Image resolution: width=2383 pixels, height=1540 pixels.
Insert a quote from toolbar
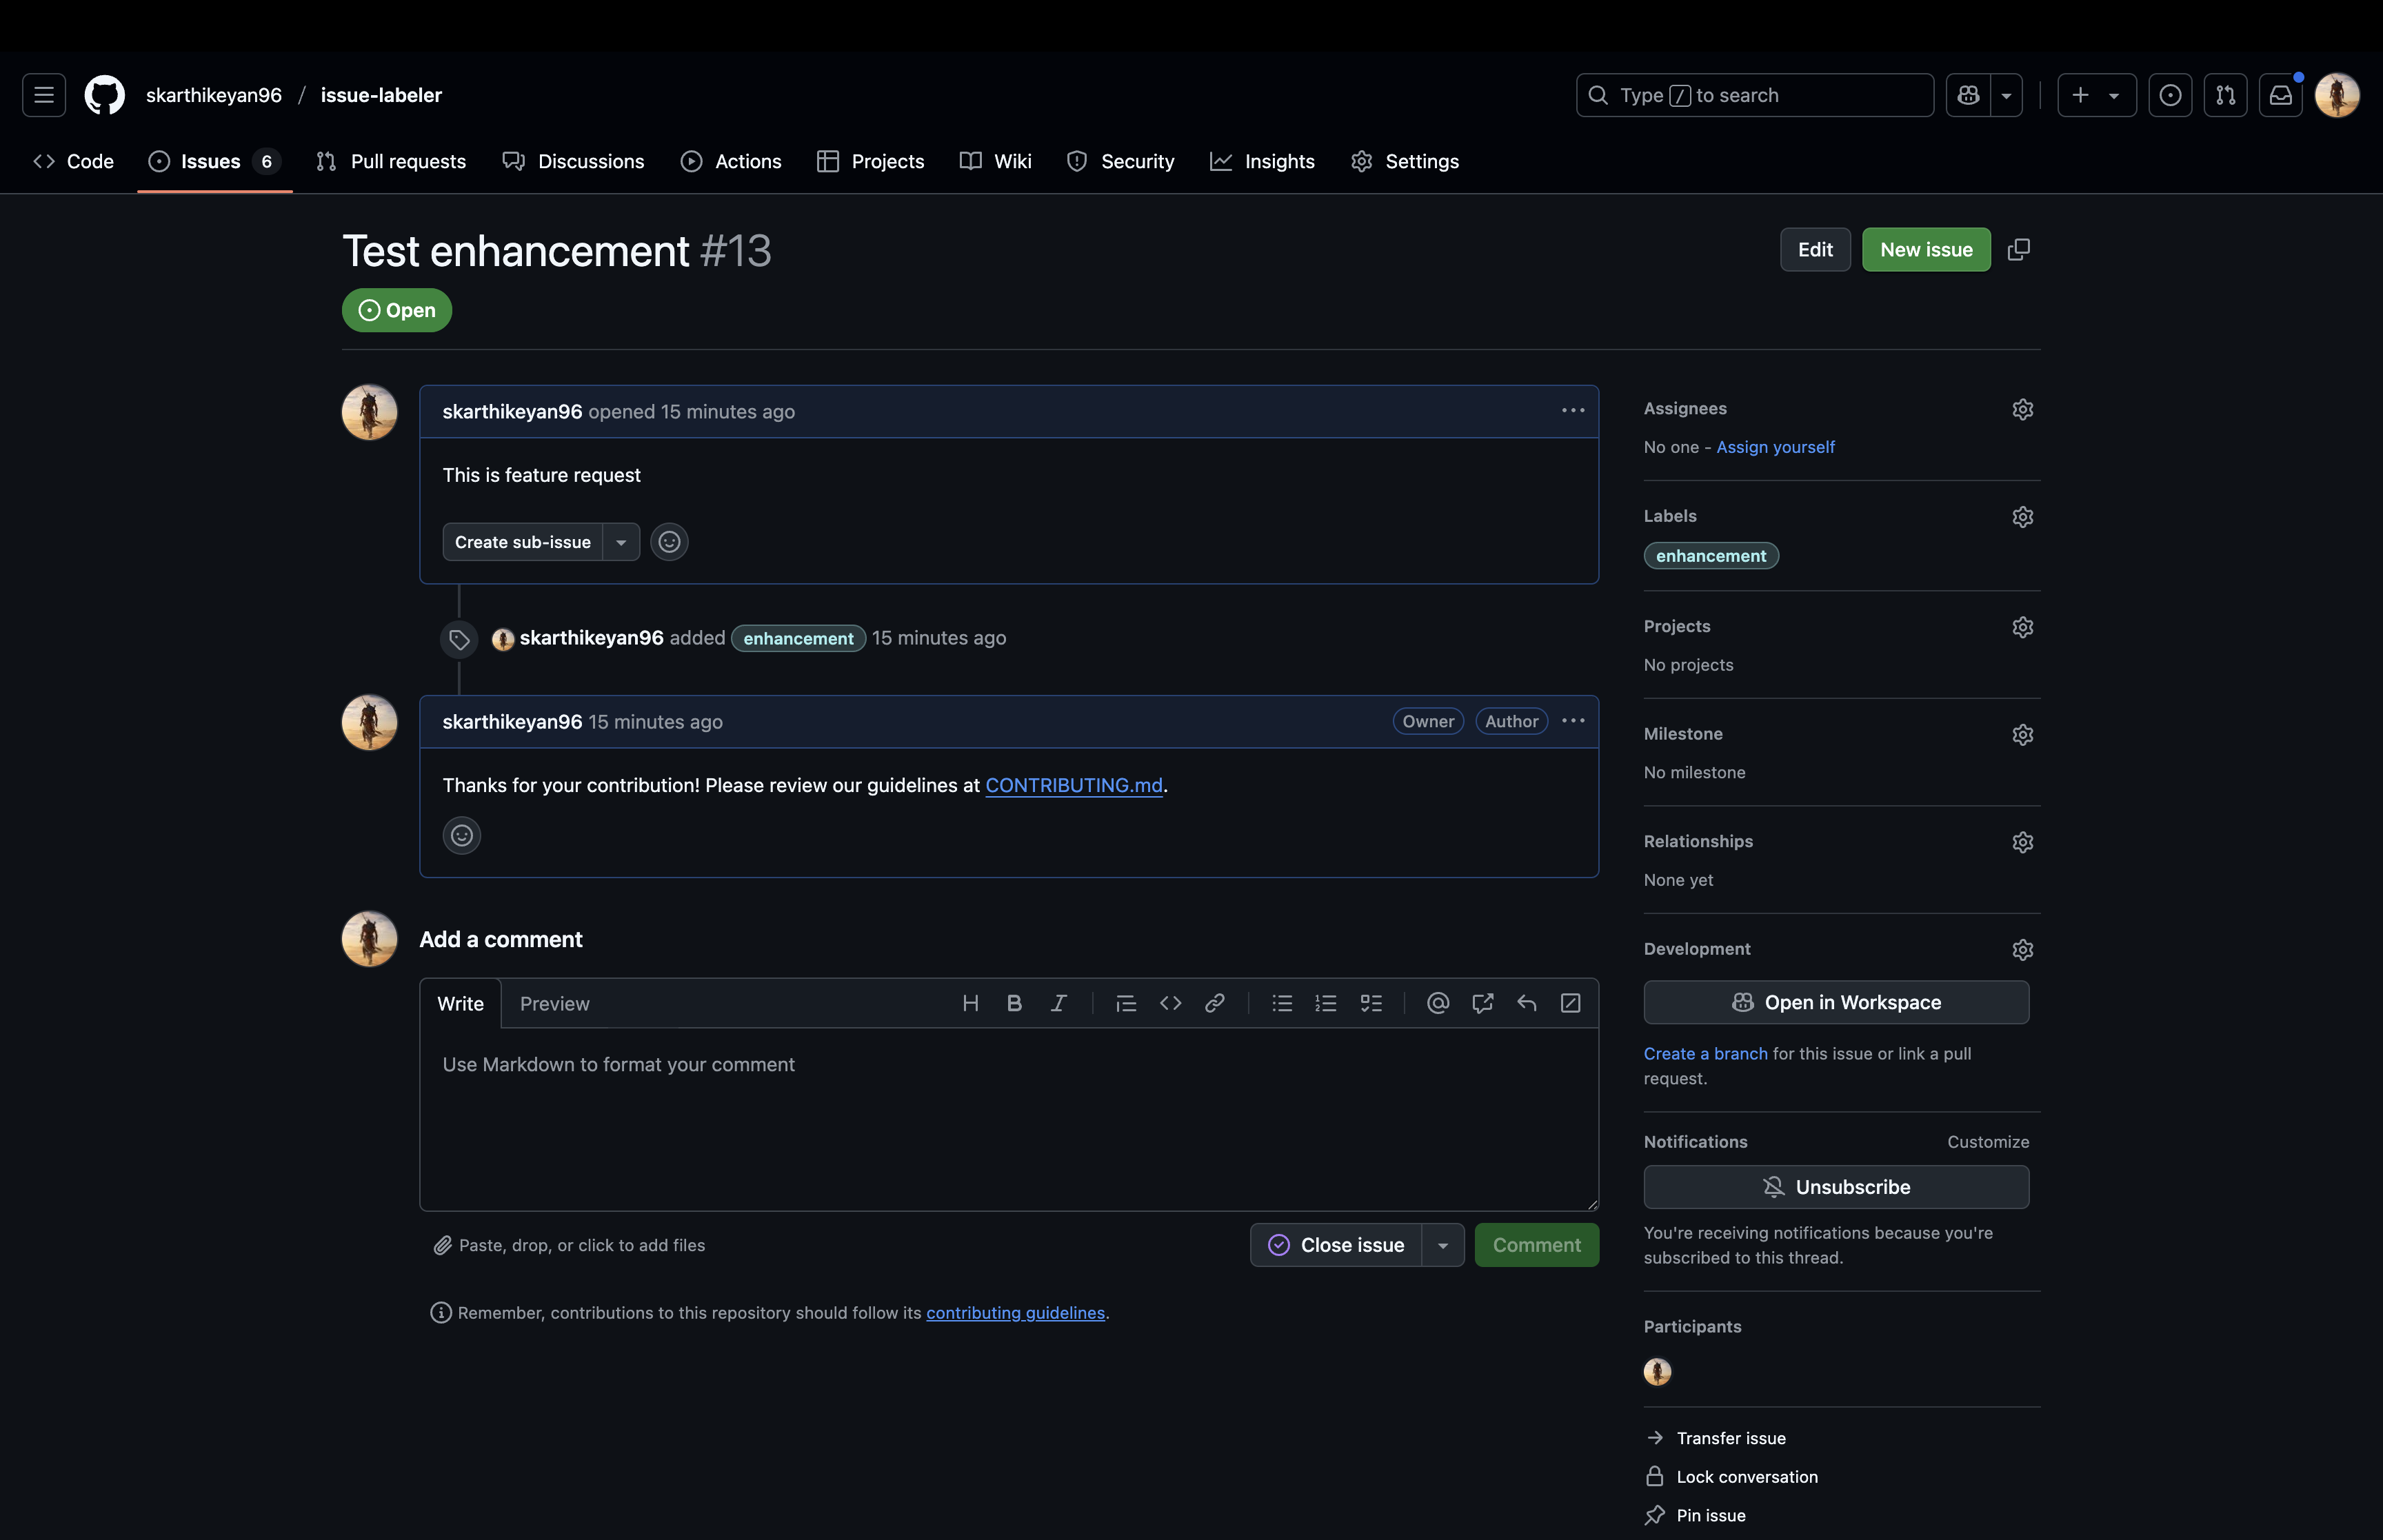point(1126,1003)
